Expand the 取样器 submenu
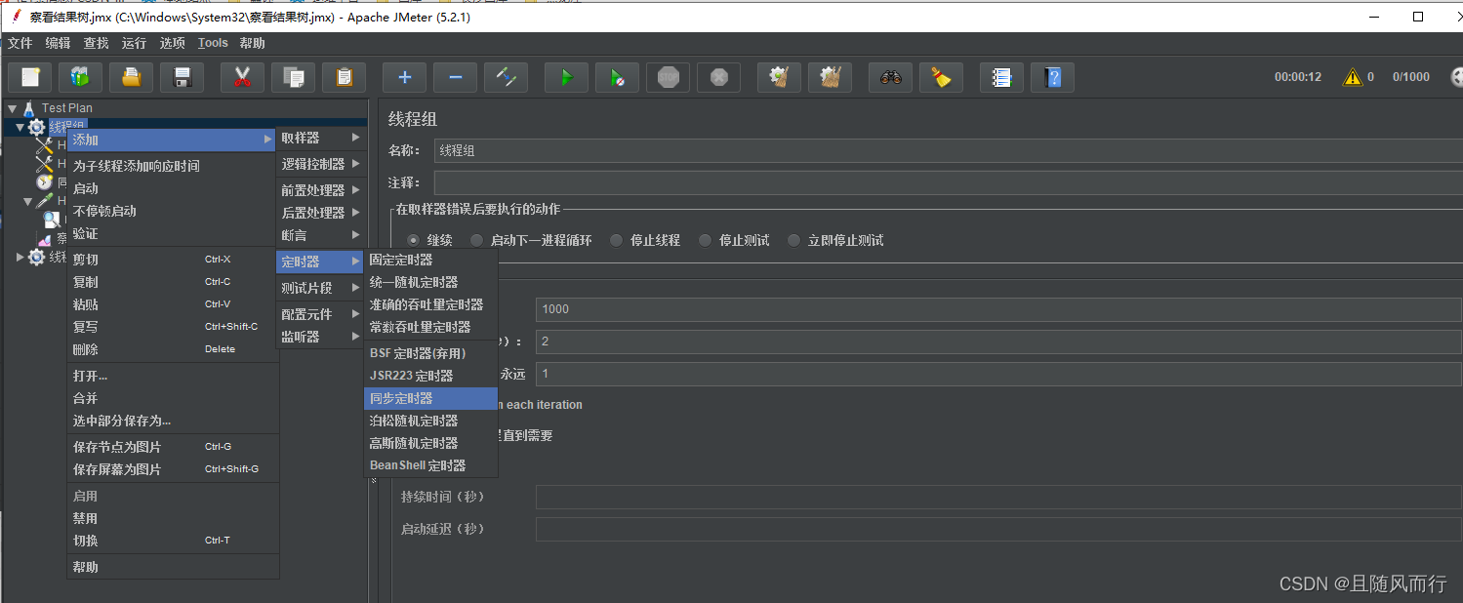 (x=320, y=139)
